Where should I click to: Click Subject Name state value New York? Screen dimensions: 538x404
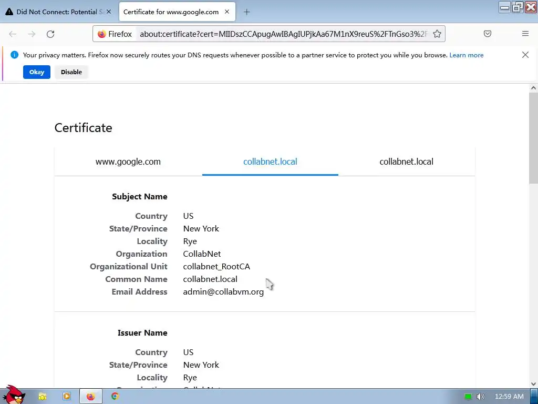(201, 229)
